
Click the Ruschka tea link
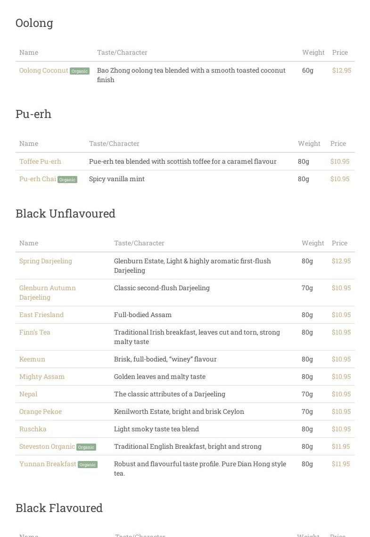tap(33, 429)
